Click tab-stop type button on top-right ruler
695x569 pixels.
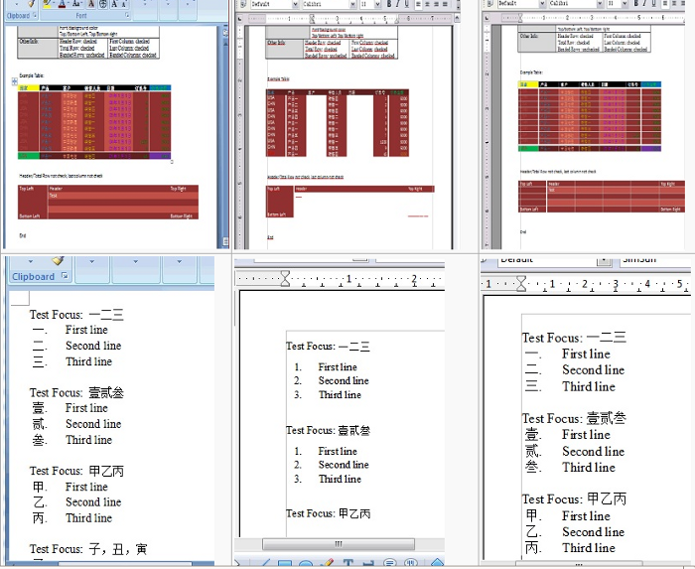486,18
